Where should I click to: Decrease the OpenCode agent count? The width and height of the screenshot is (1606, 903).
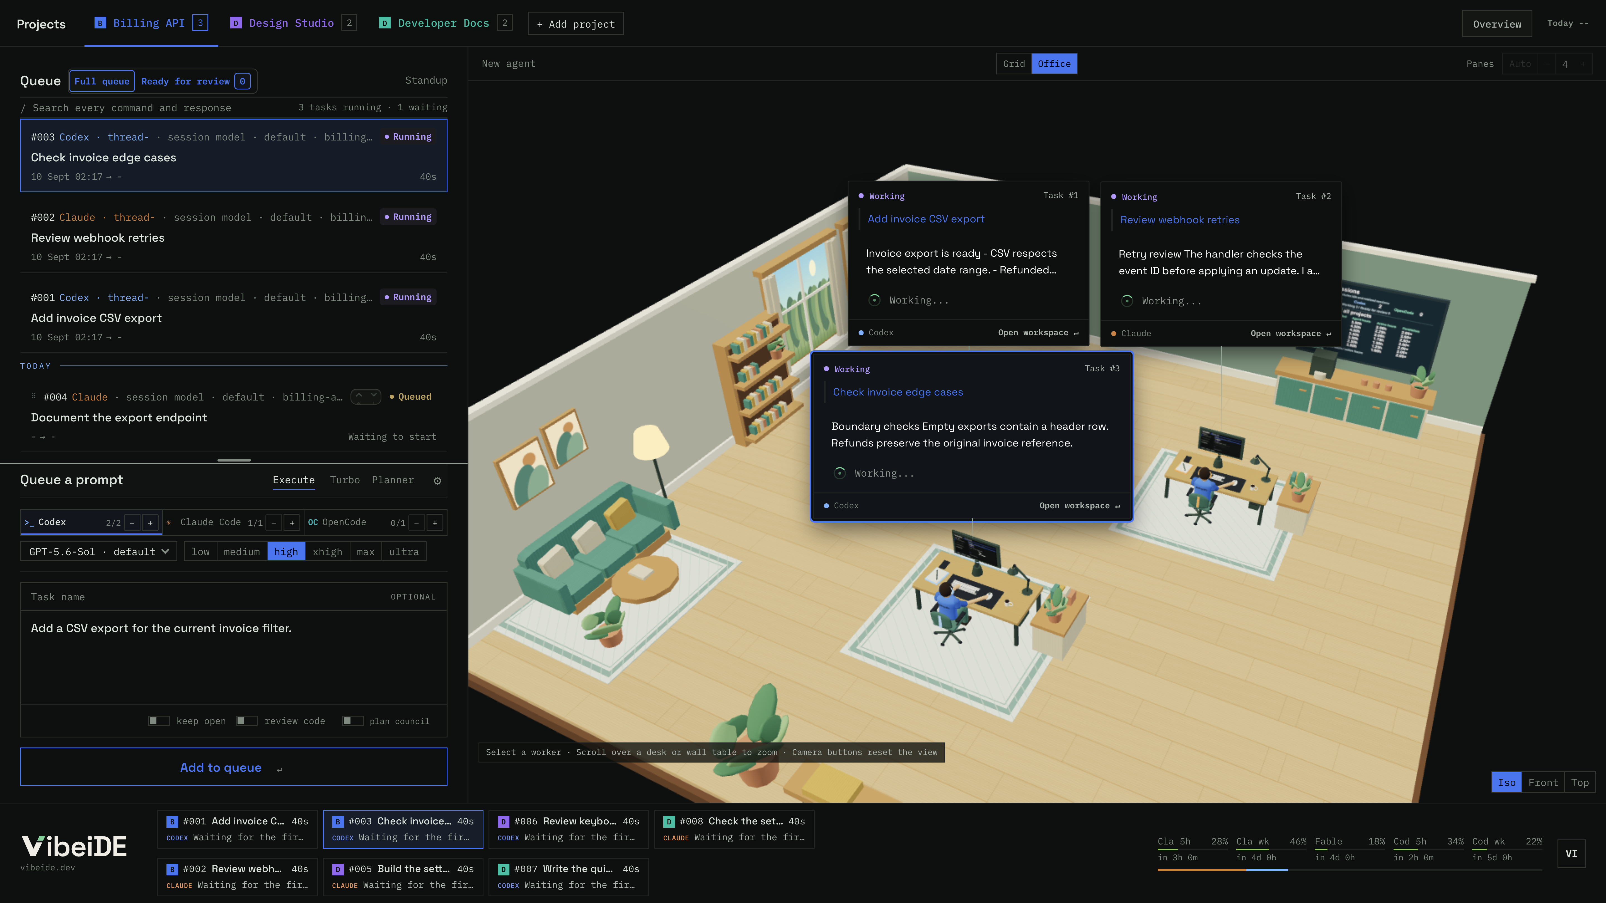click(x=417, y=523)
